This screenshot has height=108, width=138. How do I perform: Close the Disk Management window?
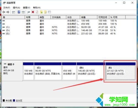coord(132,3)
